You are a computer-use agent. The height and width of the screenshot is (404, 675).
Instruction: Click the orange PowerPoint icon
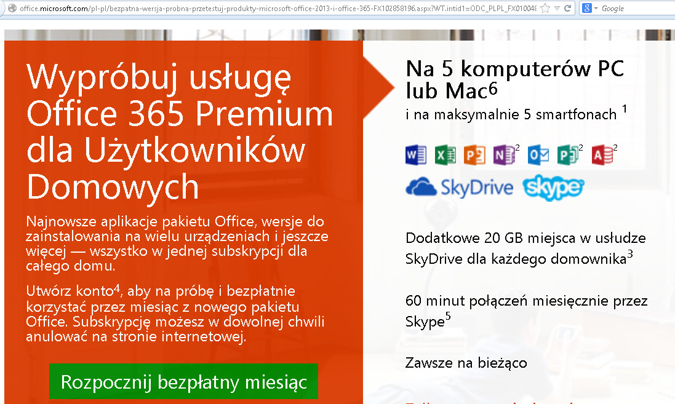click(x=475, y=156)
